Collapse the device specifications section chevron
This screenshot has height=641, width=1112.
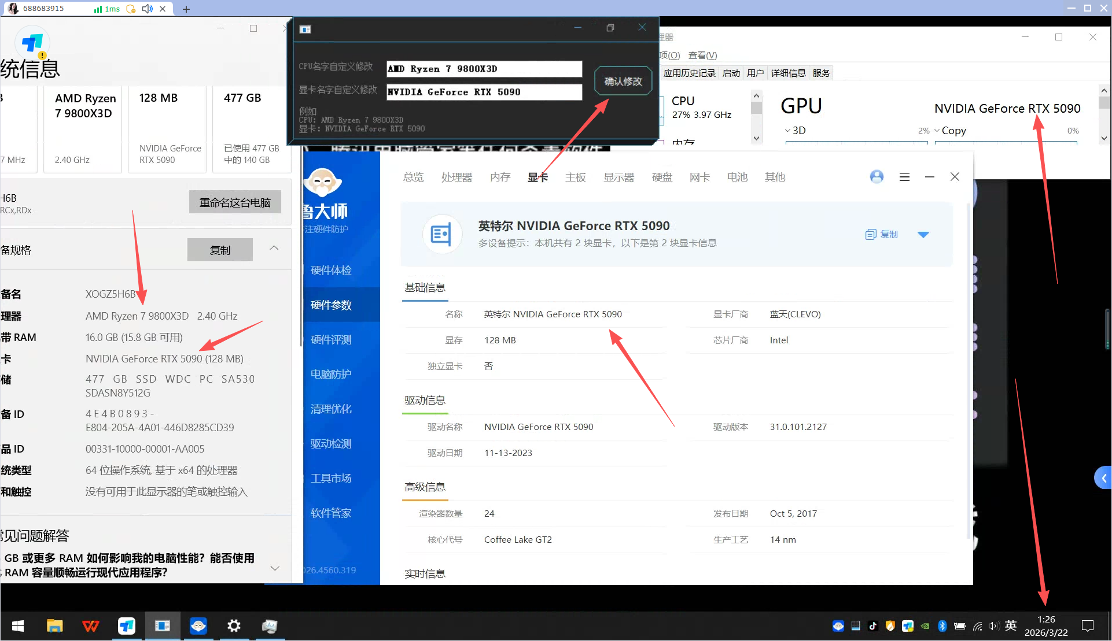[274, 249]
